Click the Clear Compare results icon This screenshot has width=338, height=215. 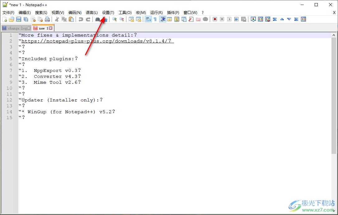(268, 19)
